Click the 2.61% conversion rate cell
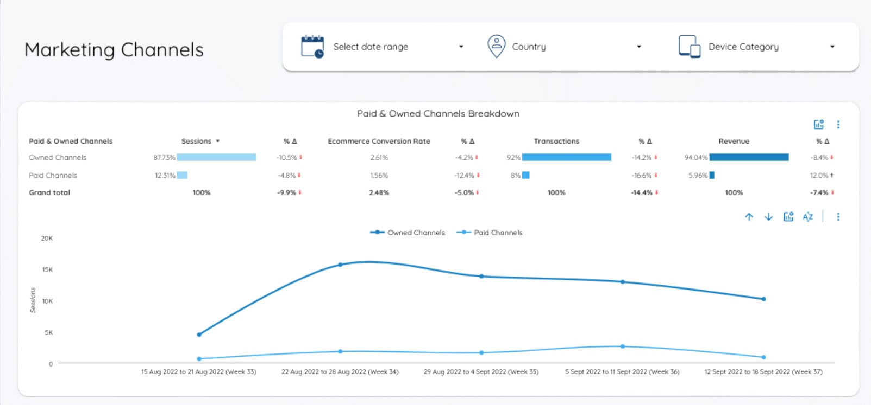Image resolution: width=871 pixels, height=405 pixels. [x=379, y=158]
